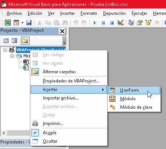166x149 pixels.
Task: Choose Importar archivo... in context menu
Action: [69, 98]
